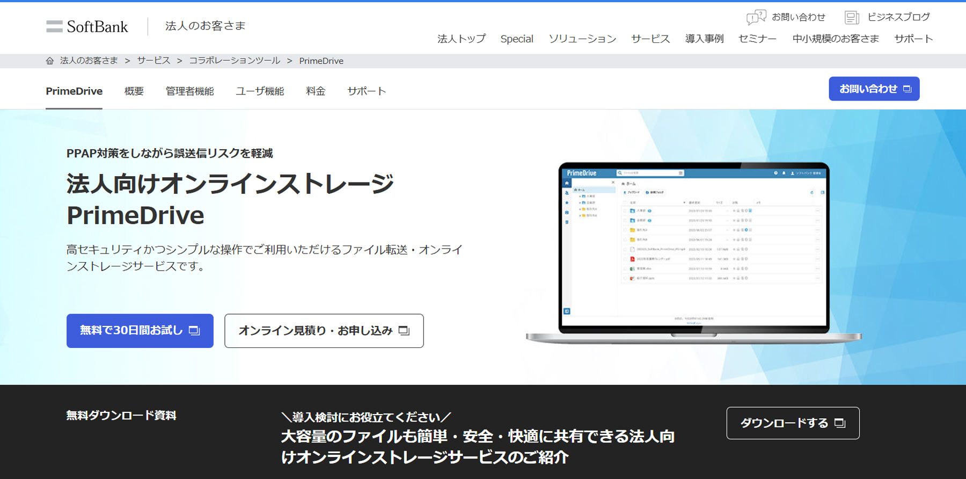Go to 法人のお客さま header title

pos(205,26)
